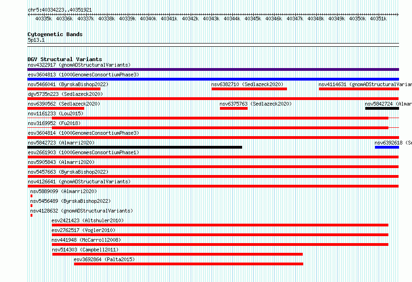Click the tiny red nsv5456489 marker
The width and height of the screenshot is (412, 282).
coord(31,206)
